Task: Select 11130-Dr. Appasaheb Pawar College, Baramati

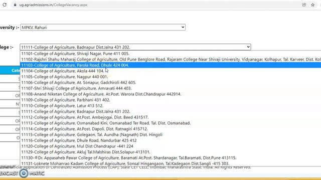Action: click(x=171, y=158)
